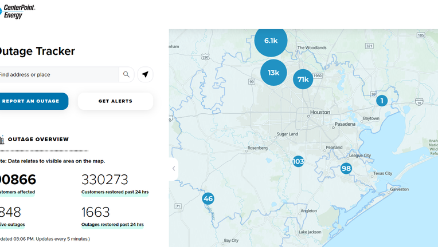Viewport: 438px width, 247px height.
Task: Click the Interstate 10 shield
Action: (x=419, y=102)
